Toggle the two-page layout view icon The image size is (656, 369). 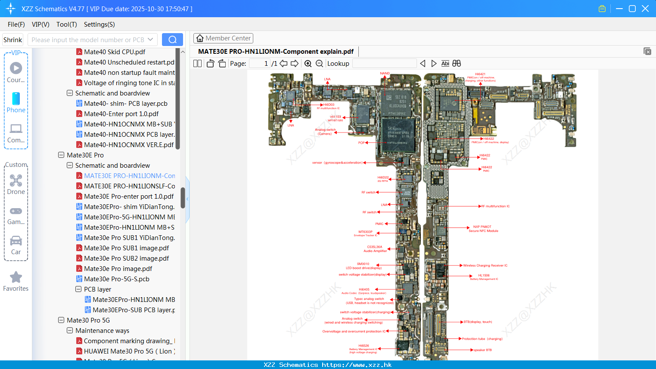(197, 64)
